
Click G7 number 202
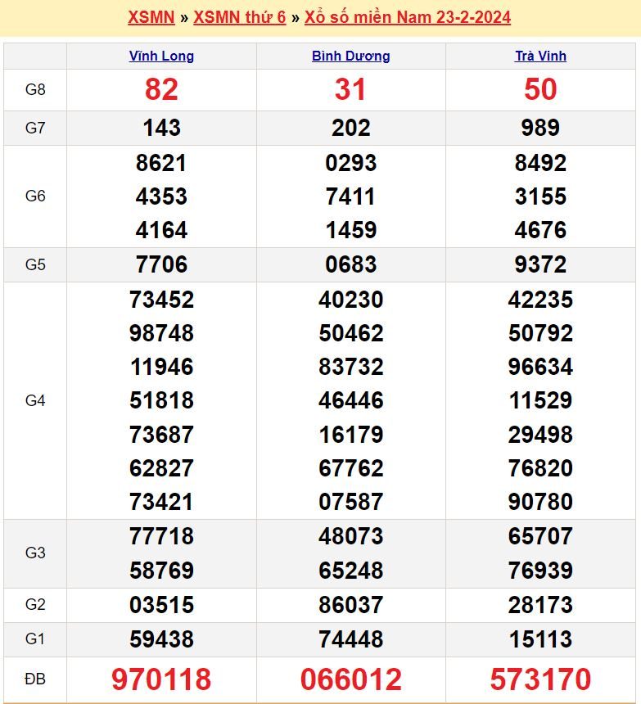click(351, 128)
